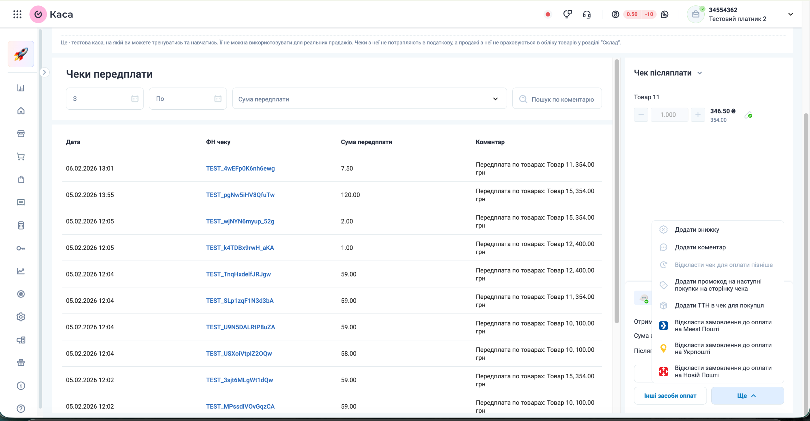Increase Товар 11 quantity with plus

click(x=697, y=115)
